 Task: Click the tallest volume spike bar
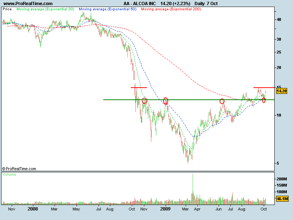coord(193,189)
